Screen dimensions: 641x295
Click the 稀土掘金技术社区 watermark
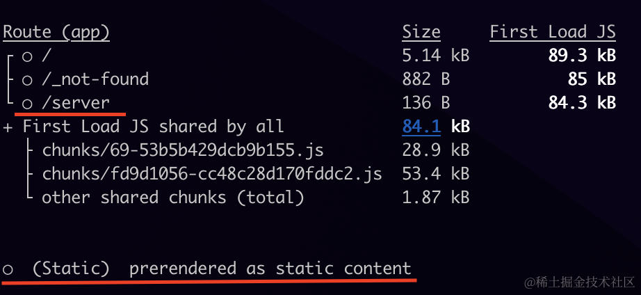click(x=580, y=282)
